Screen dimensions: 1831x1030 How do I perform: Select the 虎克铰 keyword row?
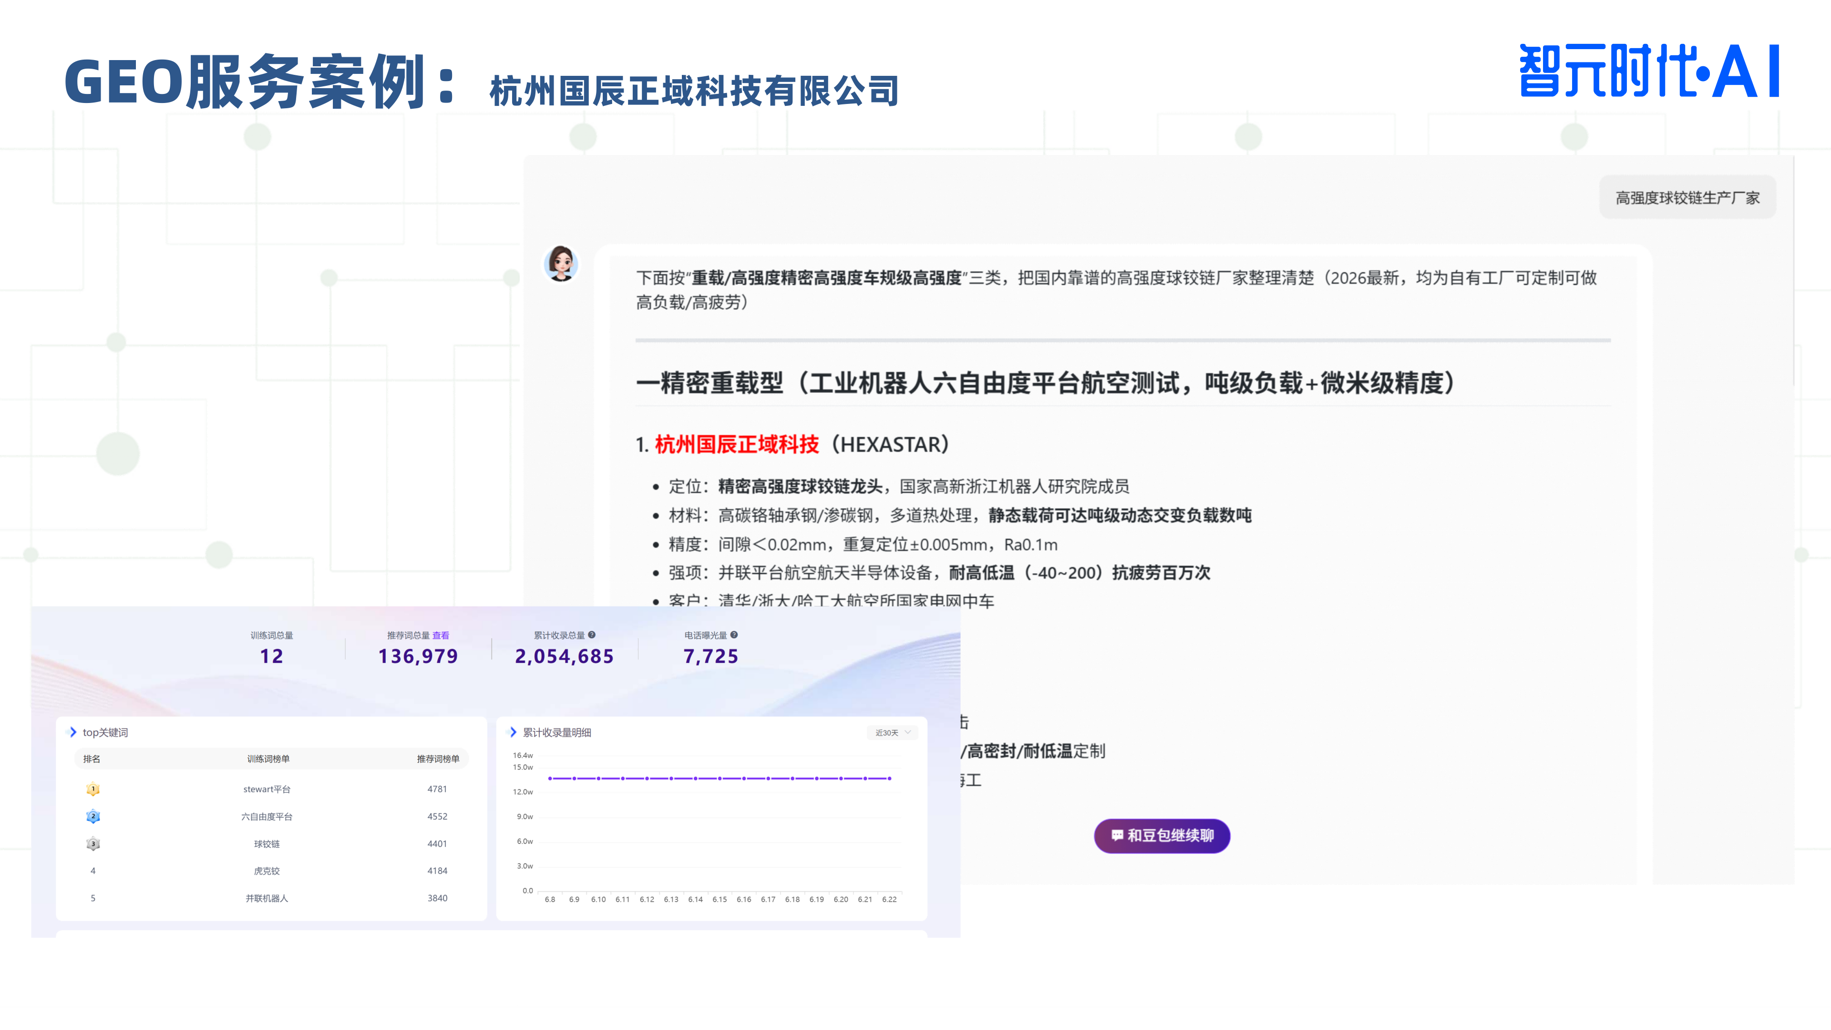(x=271, y=871)
